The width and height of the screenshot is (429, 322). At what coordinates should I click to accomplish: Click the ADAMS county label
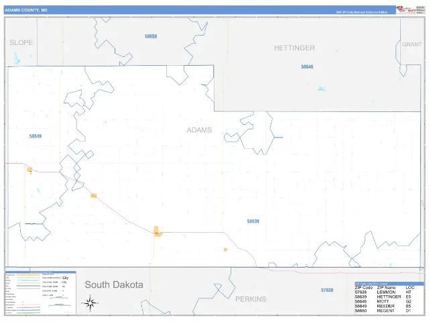click(199, 130)
